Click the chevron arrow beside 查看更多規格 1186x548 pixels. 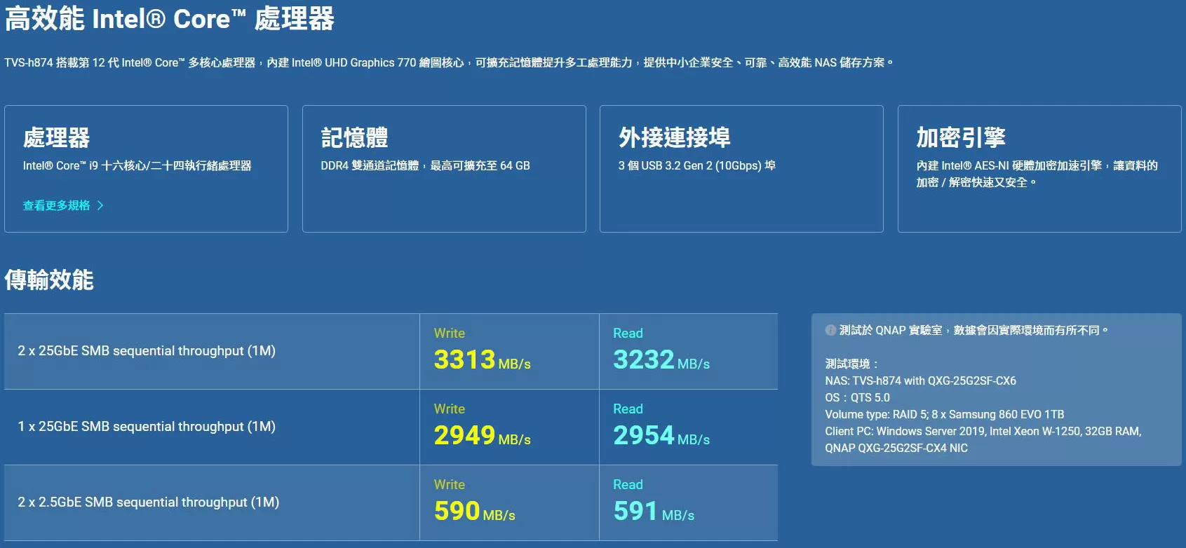[x=100, y=205]
